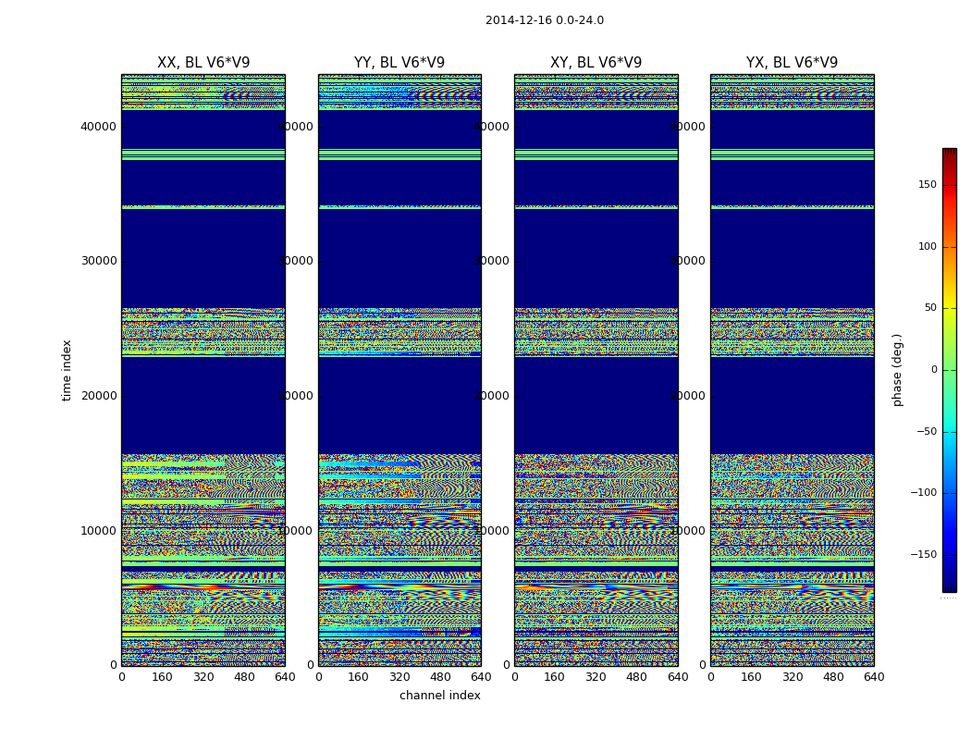Image resolution: width=971 pixels, height=740 pixels.
Task: Select the "XX, BL V6*V9" subplot title
Action: point(203,63)
